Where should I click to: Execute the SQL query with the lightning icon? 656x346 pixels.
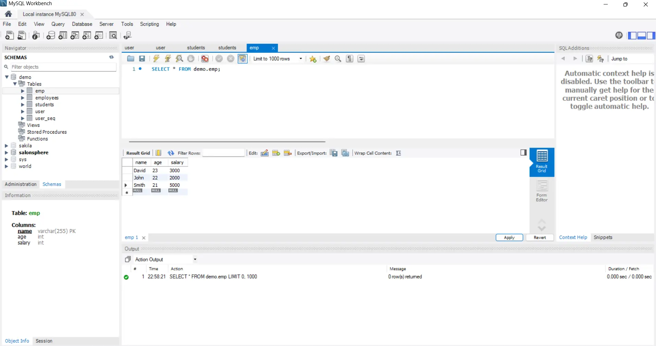tap(156, 59)
